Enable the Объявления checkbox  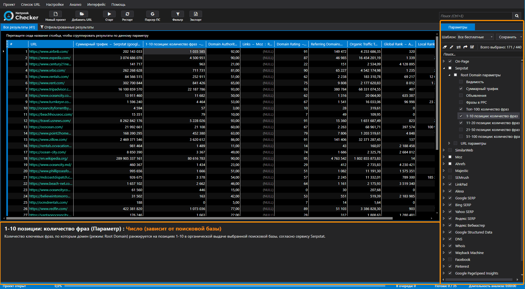coord(461,95)
